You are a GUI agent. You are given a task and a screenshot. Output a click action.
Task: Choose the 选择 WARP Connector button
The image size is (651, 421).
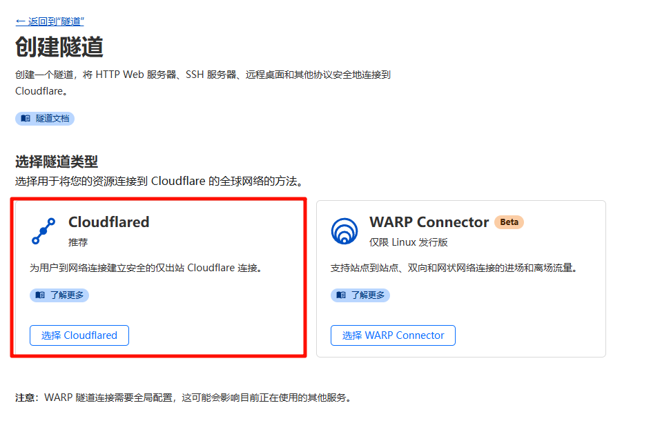point(393,335)
